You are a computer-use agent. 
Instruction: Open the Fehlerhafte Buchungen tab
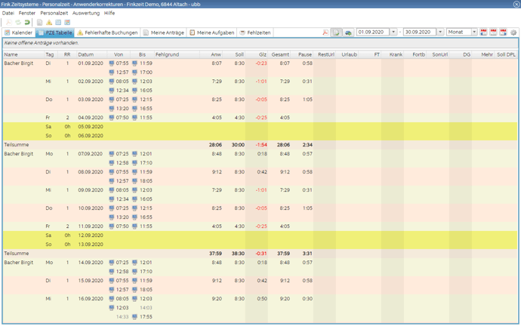(107, 32)
